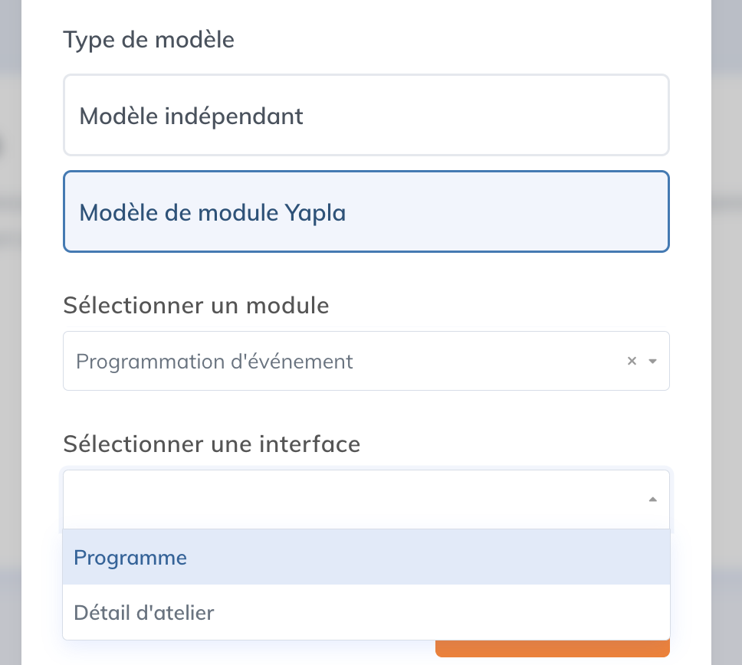Click the 'Sélectionner une interface' label
742x665 pixels.
(x=212, y=444)
